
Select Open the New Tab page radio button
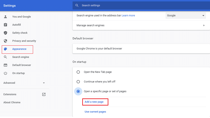point(78,72)
